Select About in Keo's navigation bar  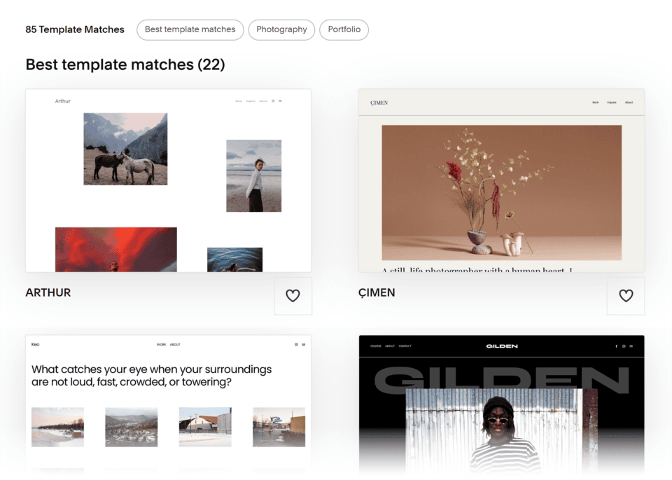click(x=176, y=344)
